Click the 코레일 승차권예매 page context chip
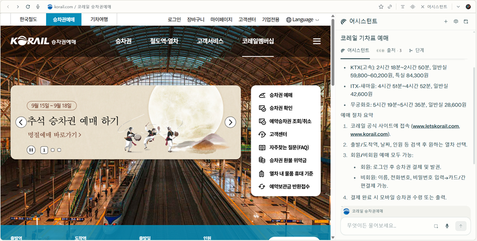The image size is (477, 241). [x=363, y=211]
